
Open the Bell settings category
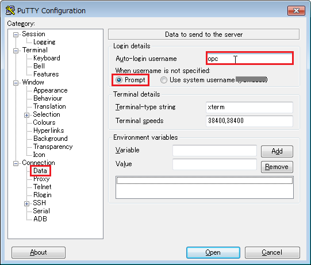(x=39, y=66)
